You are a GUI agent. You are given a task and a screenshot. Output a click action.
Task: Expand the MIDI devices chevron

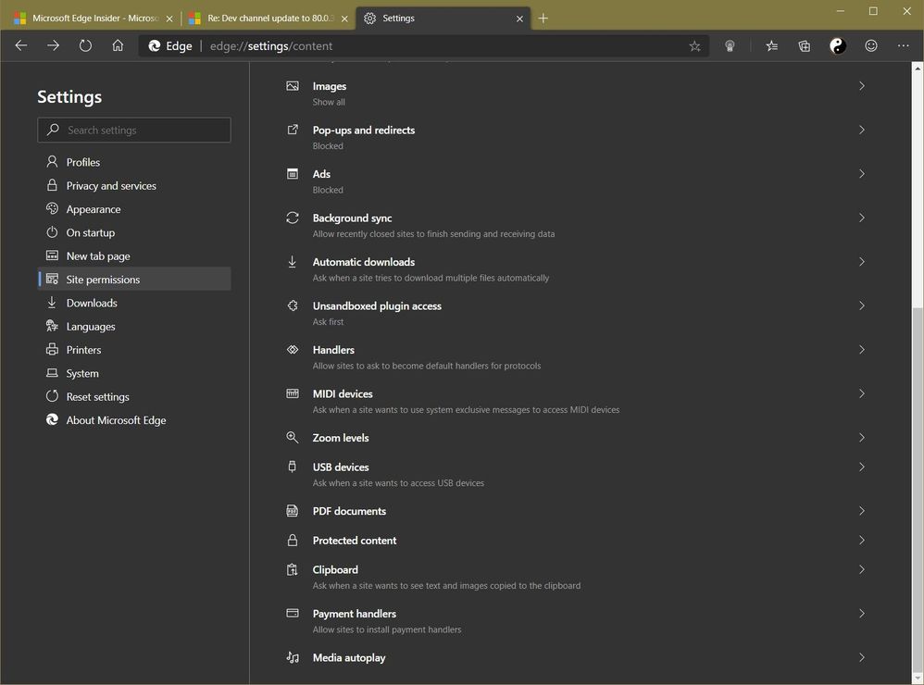(x=862, y=393)
